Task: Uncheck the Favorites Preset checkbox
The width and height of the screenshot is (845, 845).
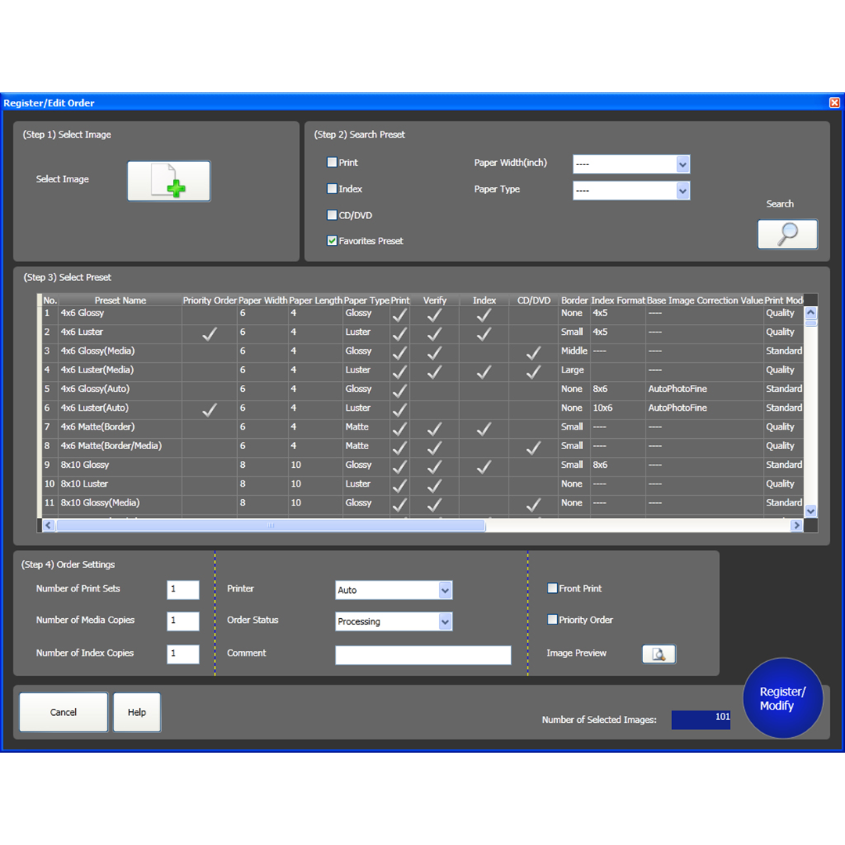Action: click(333, 241)
